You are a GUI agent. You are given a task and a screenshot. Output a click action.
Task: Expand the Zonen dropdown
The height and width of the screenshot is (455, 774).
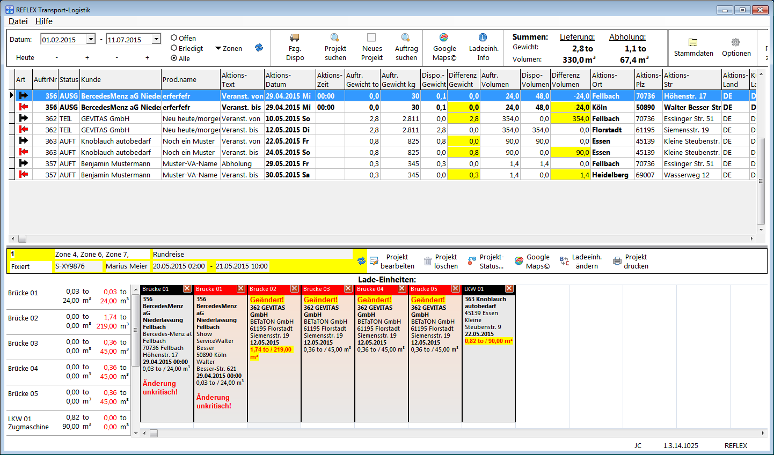(229, 48)
